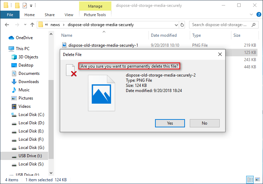Close the Delete File dialog
The width and height of the screenshot is (263, 184).
pos(220,54)
